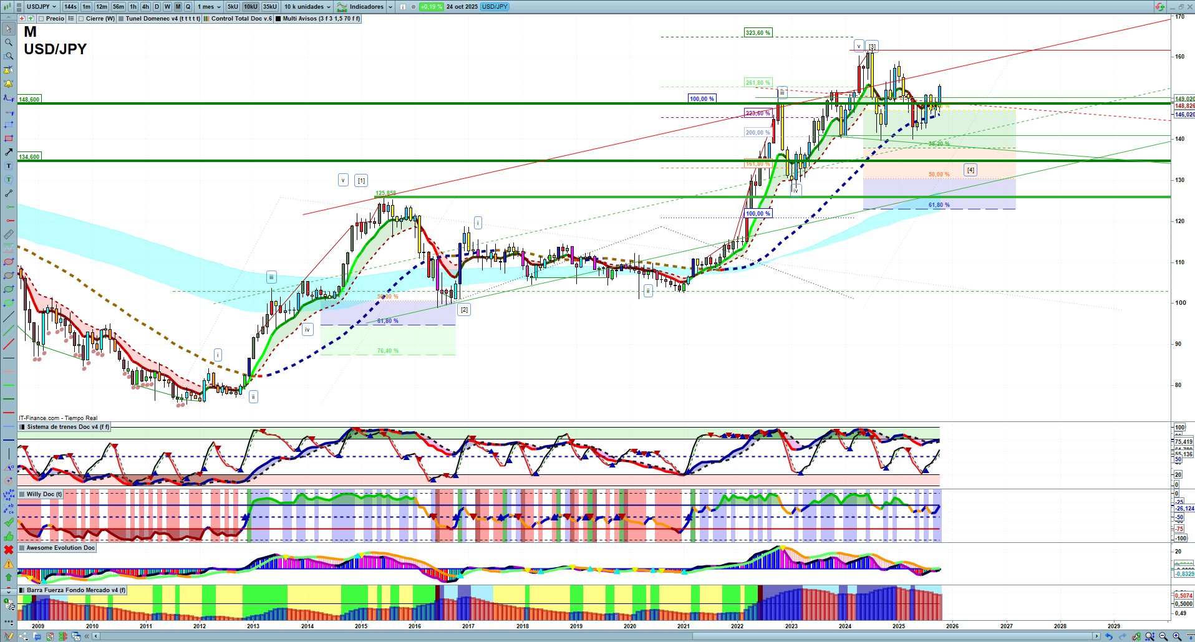Click the red X delete icon
Screen dimensions: 1195x642
(x=9, y=550)
